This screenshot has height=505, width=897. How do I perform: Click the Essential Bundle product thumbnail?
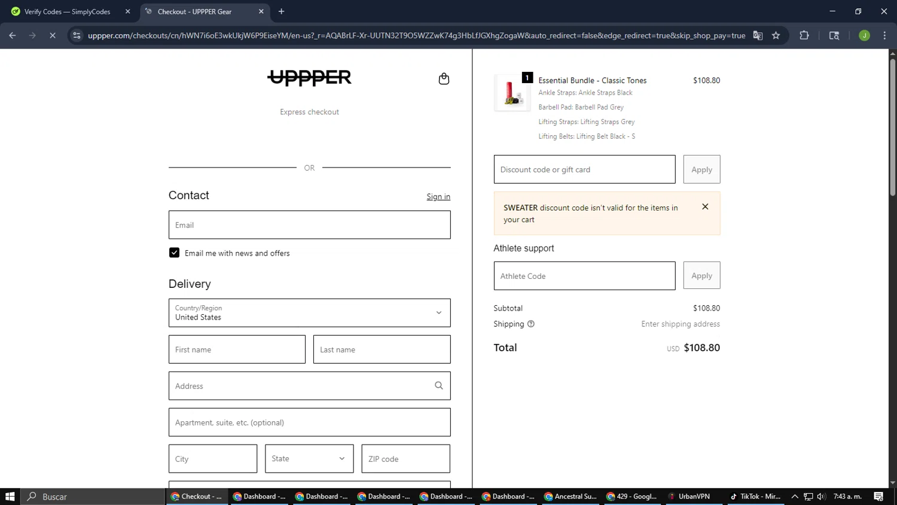(x=512, y=93)
